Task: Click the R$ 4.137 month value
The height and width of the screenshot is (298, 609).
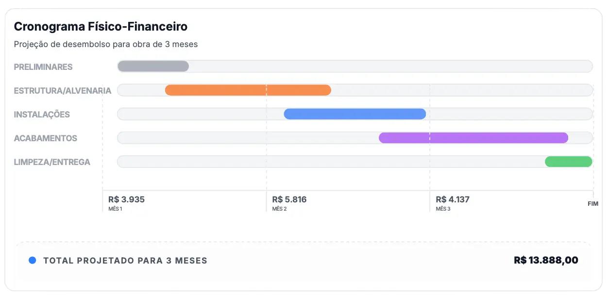Action: tap(453, 199)
